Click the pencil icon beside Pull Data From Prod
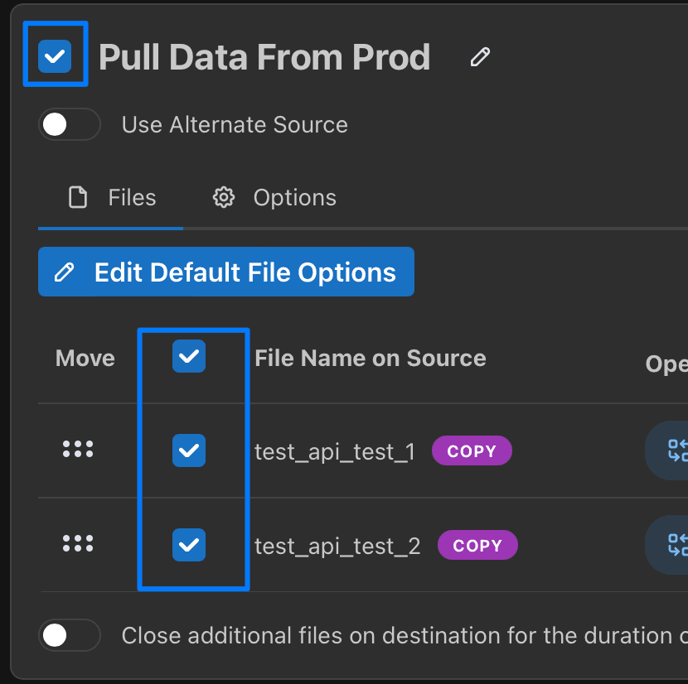688x684 pixels. pos(480,57)
